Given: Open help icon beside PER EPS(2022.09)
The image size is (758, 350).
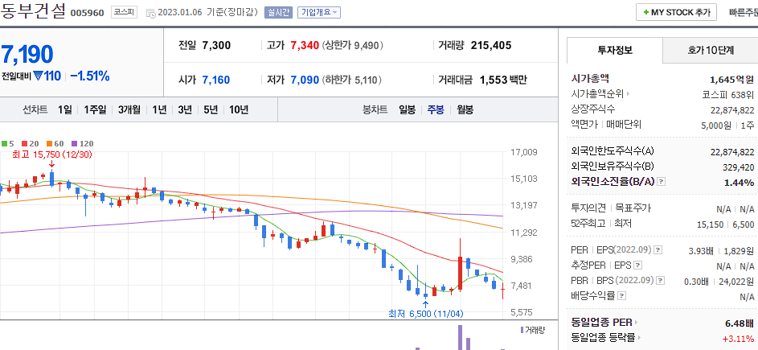Looking at the screenshot, I should tap(658, 250).
